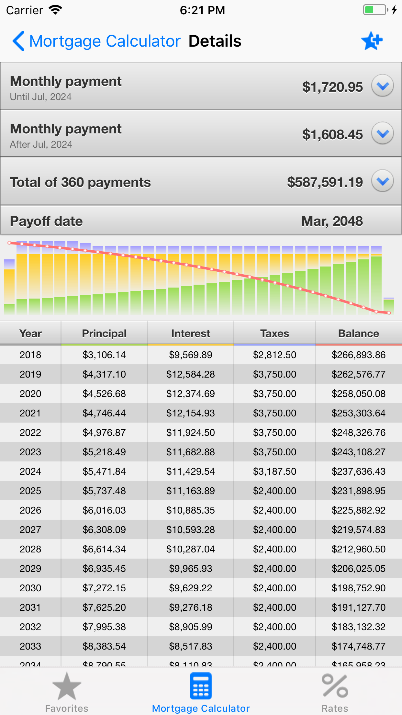Go back to Mortgage Calculator screen
402x715 pixels.
105,41
